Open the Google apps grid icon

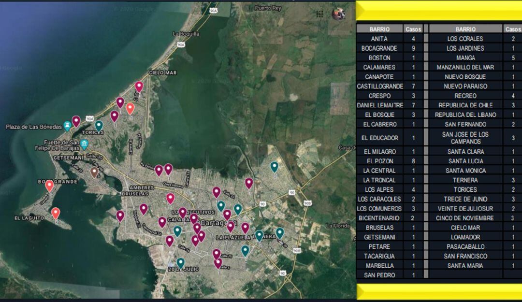pos(320,14)
